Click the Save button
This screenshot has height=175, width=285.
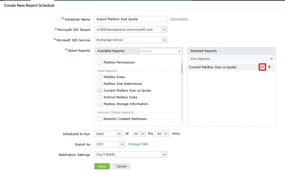[x=102, y=166]
